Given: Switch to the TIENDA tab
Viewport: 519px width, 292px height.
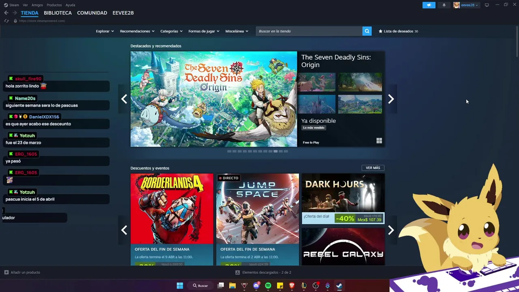Looking at the screenshot, I should pos(30,13).
